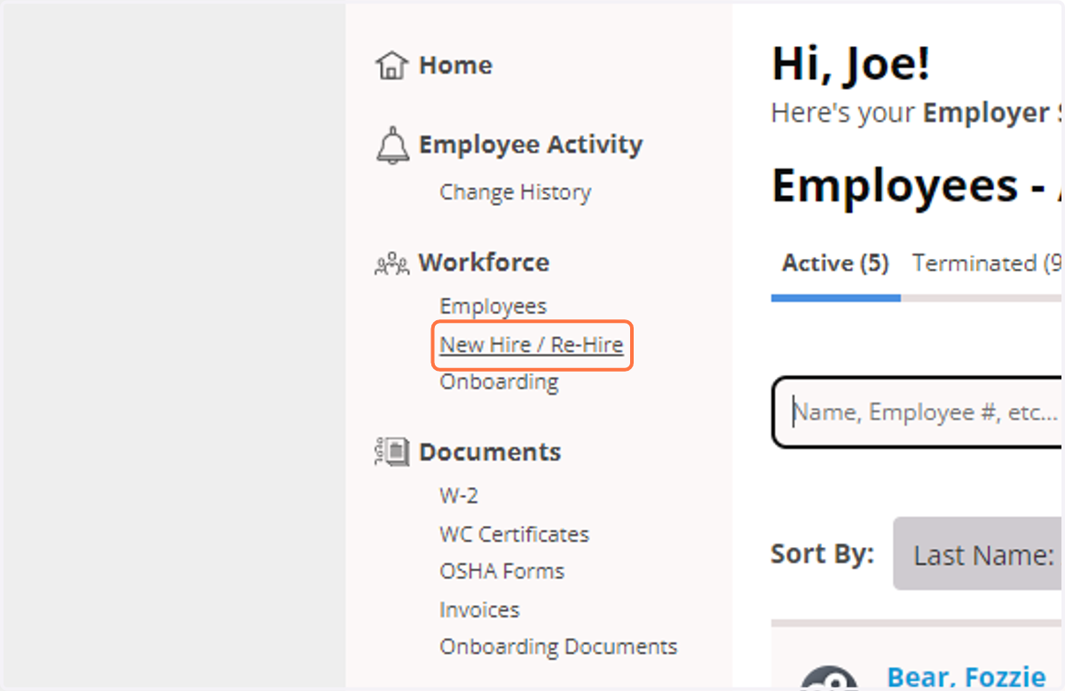The height and width of the screenshot is (691, 1065).
Task: Focus the Name, Employee # search field
Action: [918, 412]
